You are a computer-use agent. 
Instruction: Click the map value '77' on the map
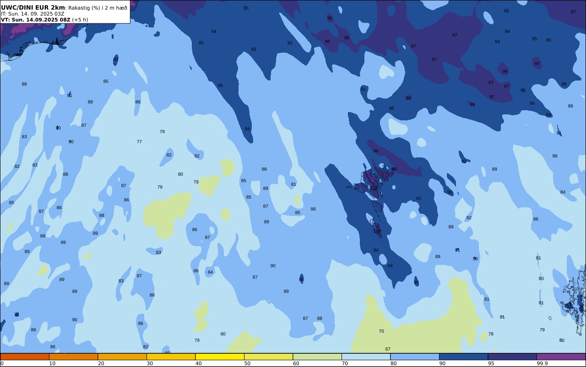[x=139, y=142]
